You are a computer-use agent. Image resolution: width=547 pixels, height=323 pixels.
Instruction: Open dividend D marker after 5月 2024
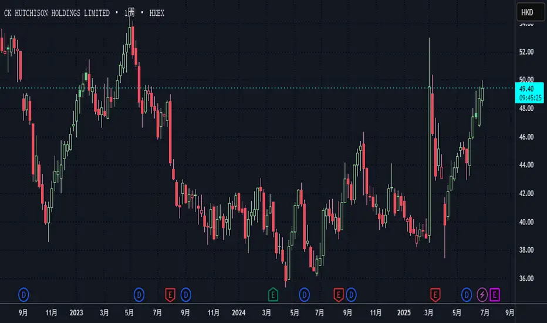click(x=304, y=295)
